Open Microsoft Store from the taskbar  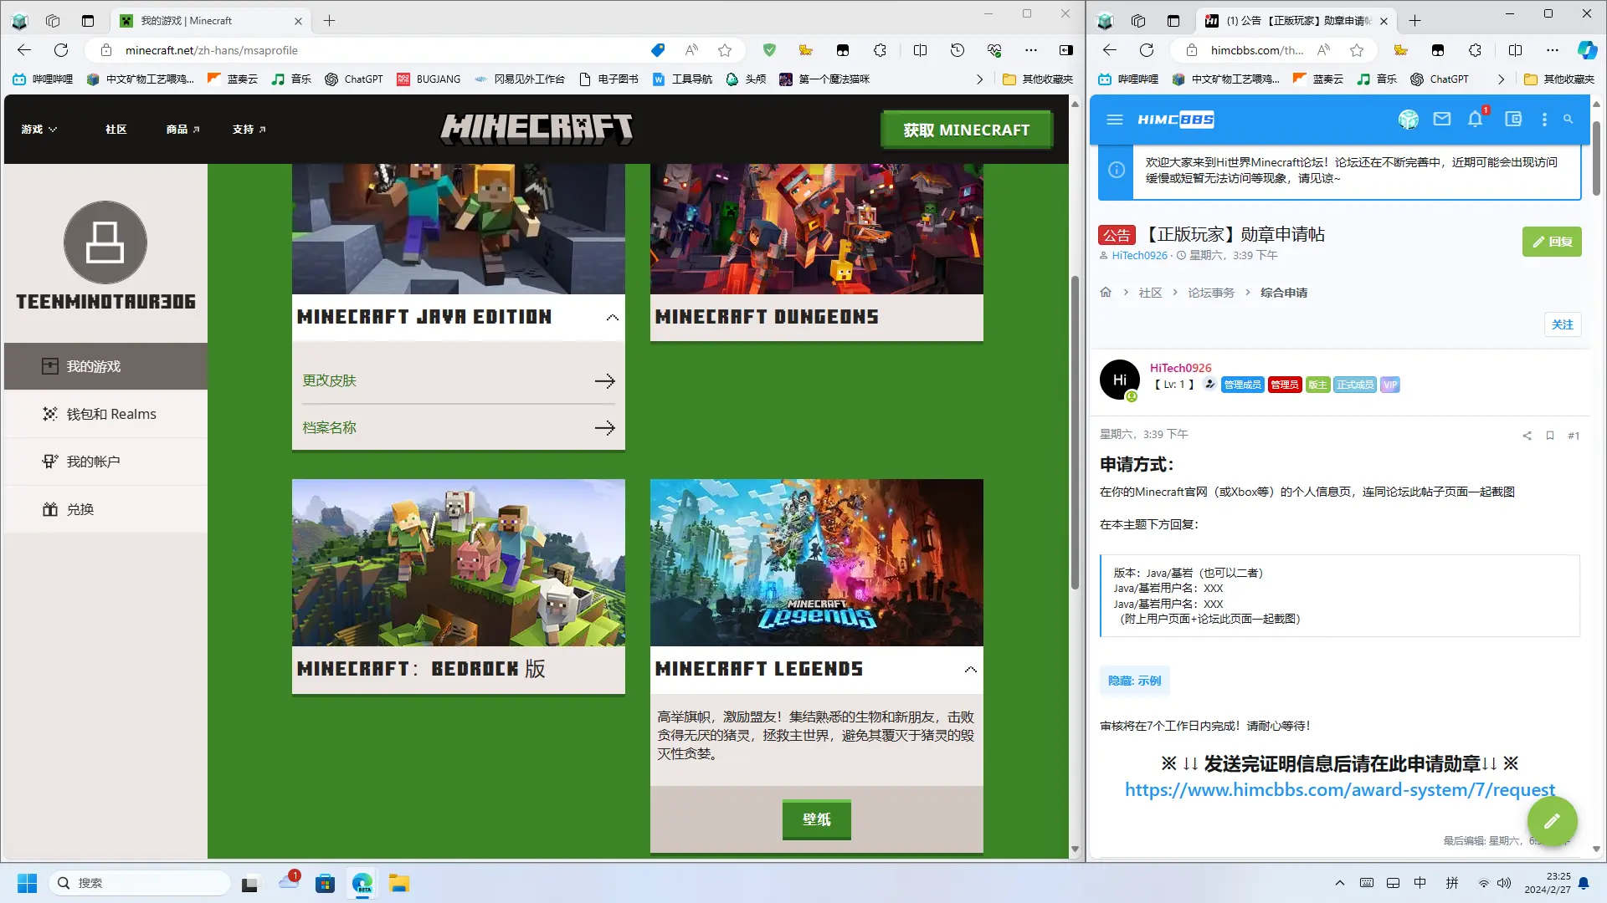pos(325,883)
